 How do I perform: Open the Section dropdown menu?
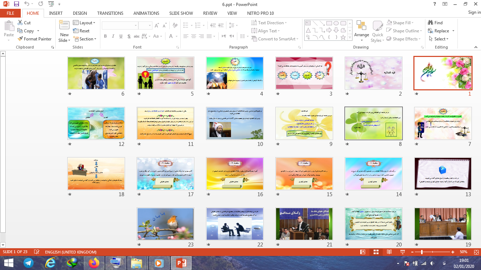pos(85,39)
